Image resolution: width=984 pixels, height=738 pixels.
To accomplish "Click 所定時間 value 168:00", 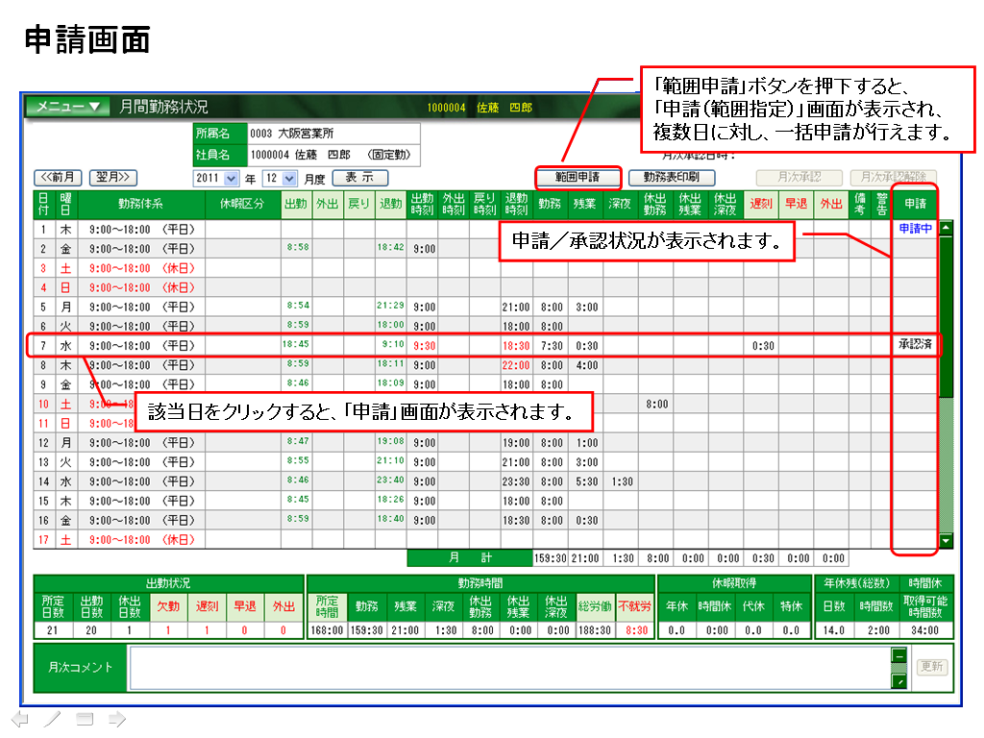I will tap(327, 630).
